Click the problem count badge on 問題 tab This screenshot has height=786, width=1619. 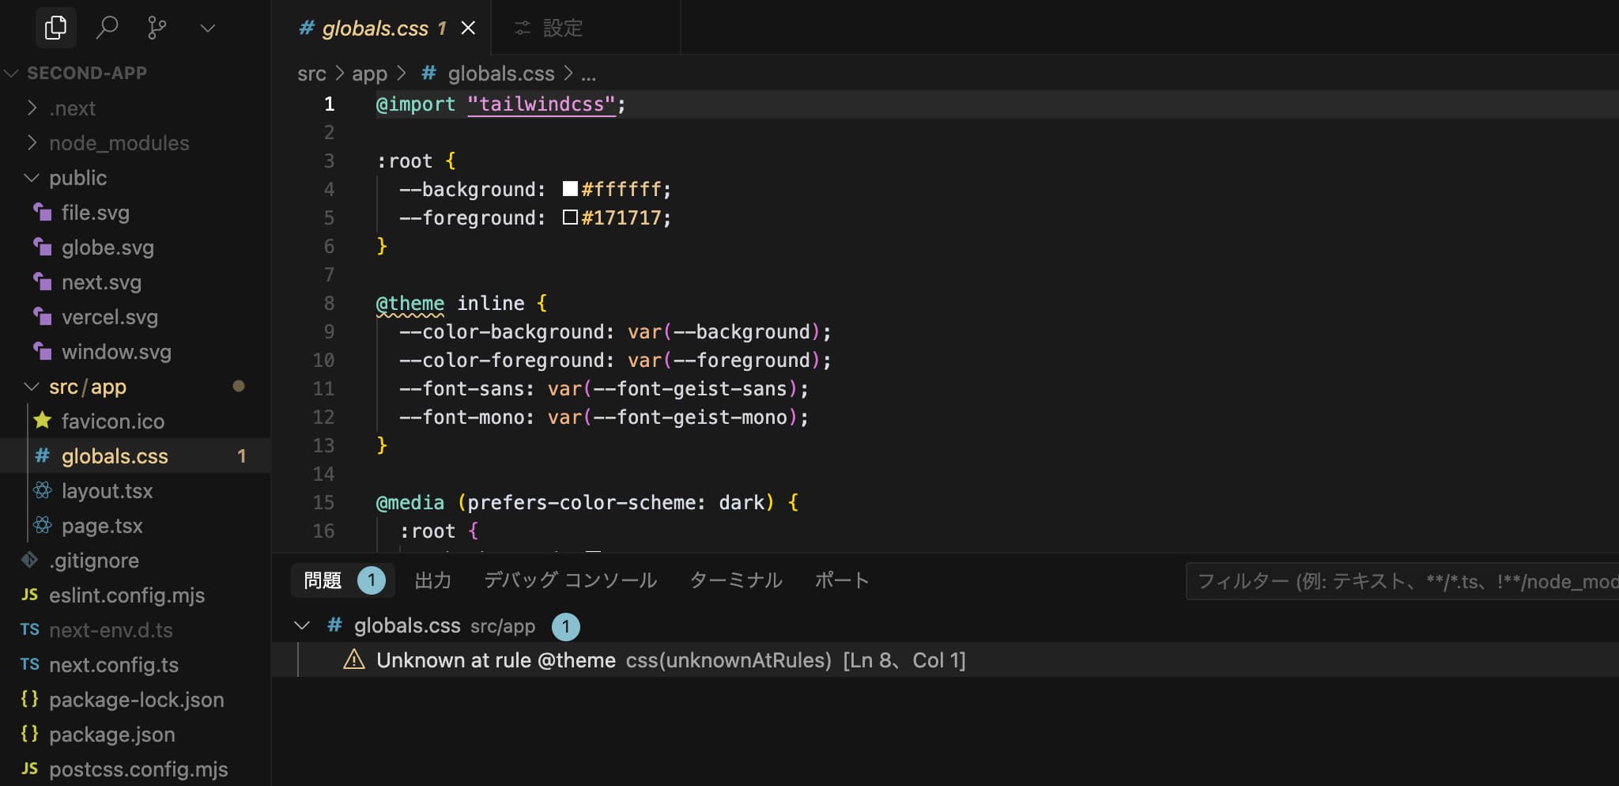coord(372,580)
